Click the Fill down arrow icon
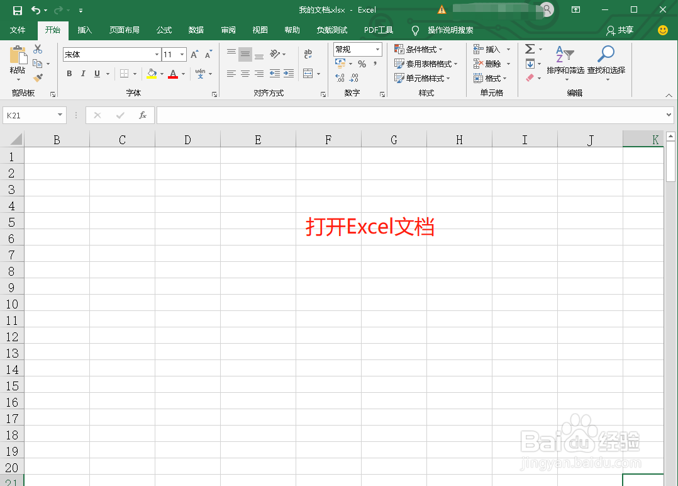Image resolution: width=678 pixels, height=486 pixels. pos(530,64)
